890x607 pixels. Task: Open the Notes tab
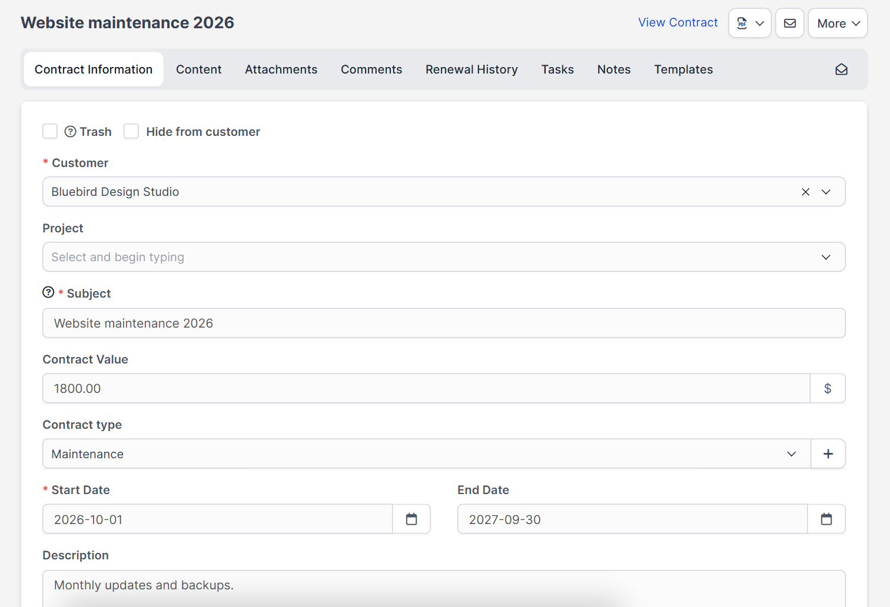[614, 69]
